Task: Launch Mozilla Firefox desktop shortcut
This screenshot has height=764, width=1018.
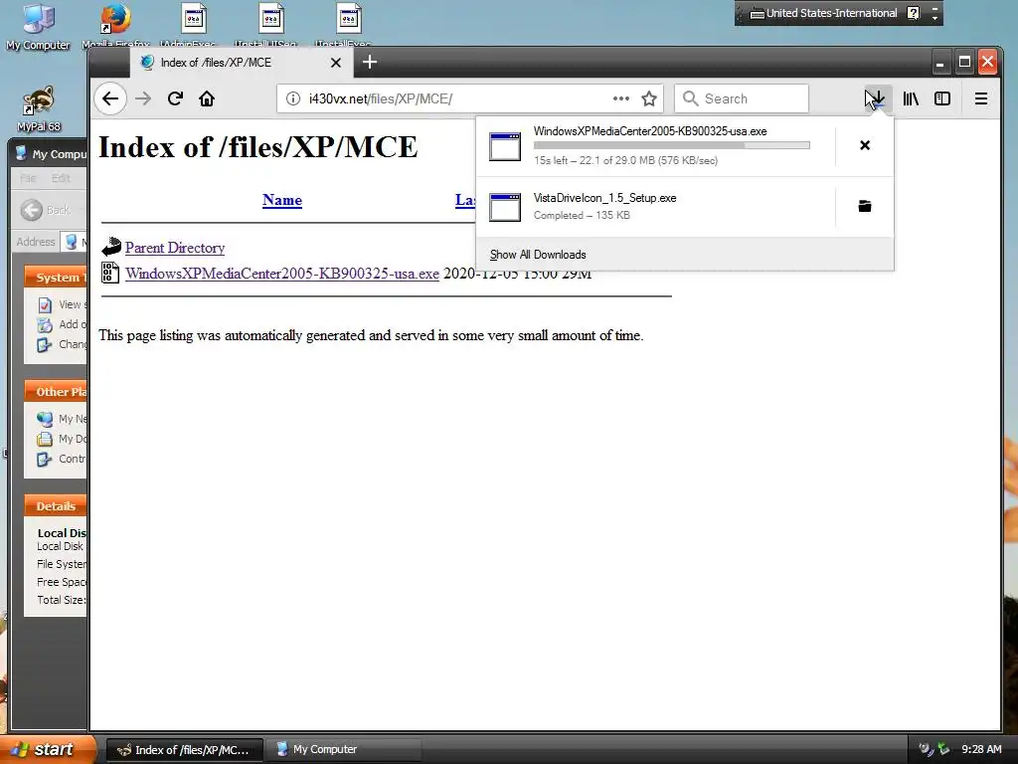Action: pyautogui.click(x=115, y=25)
